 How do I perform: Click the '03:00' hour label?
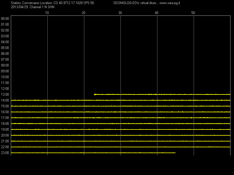(x=5, y=36)
